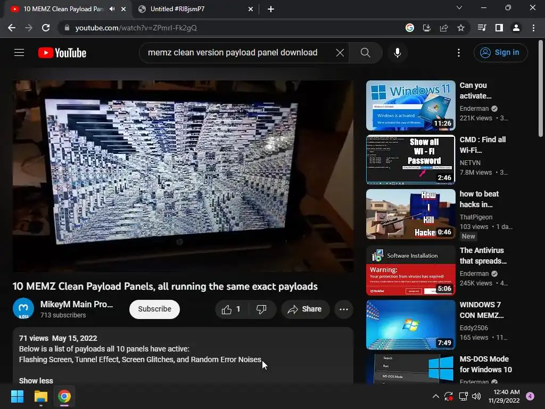Viewport: 545px width, 409px height.
Task: Open the Chrome profile icon
Action: (516, 28)
